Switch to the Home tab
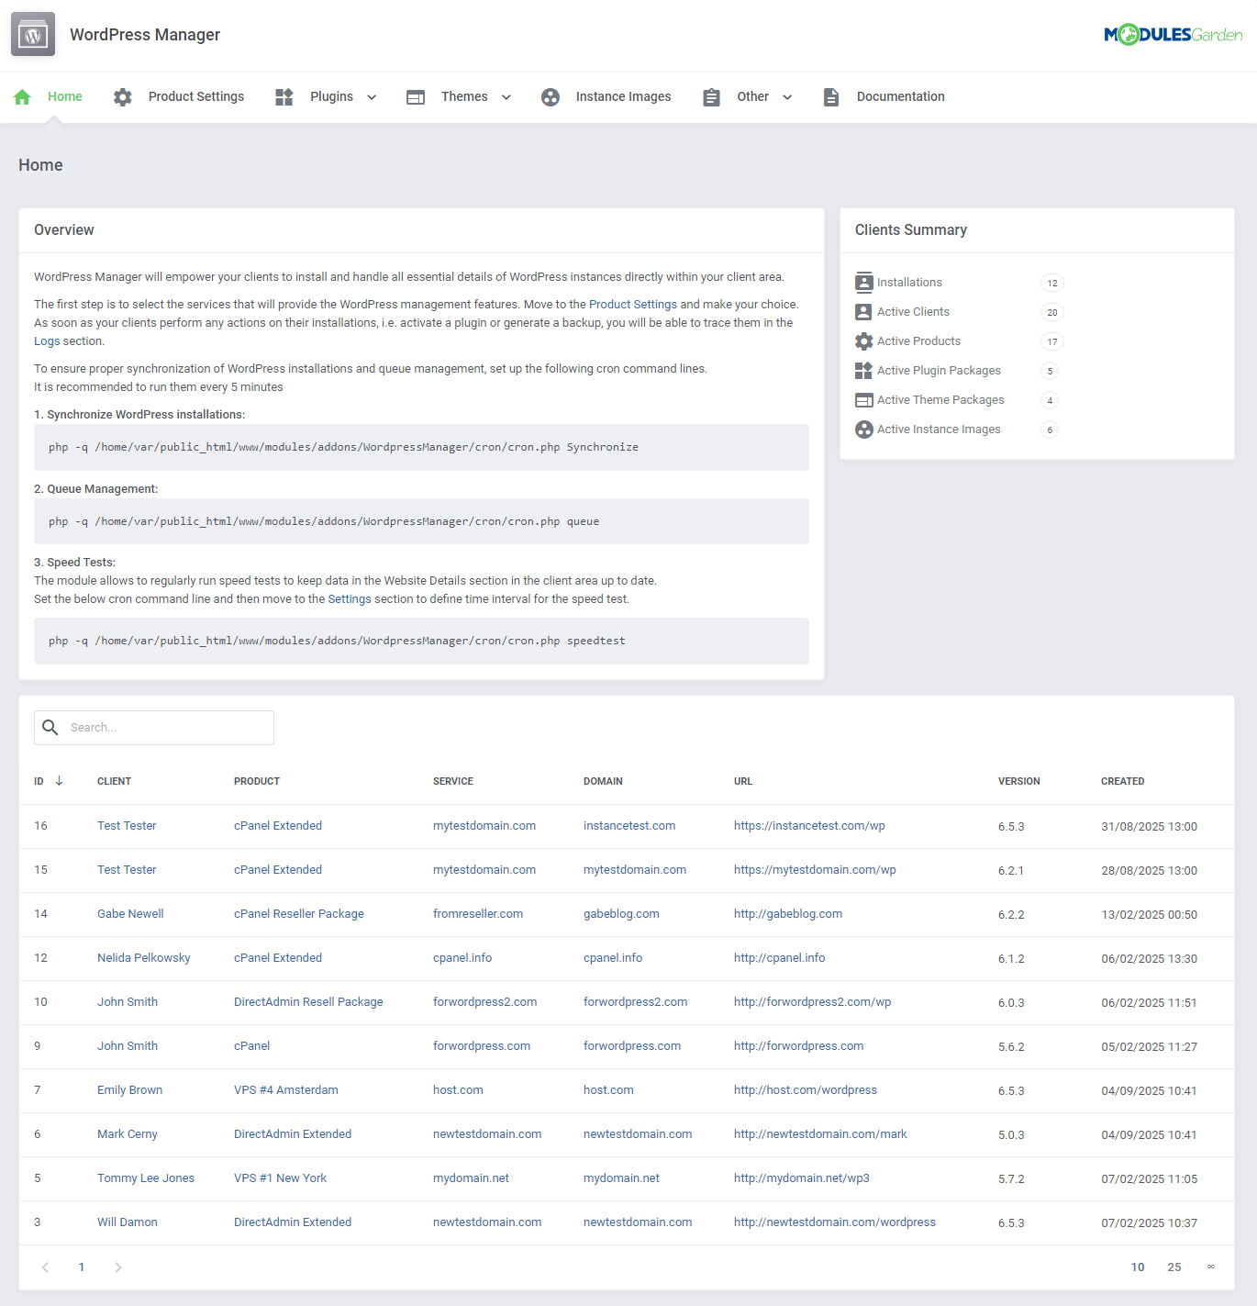The height and width of the screenshot is (1306, 1257). pos(64,96)
